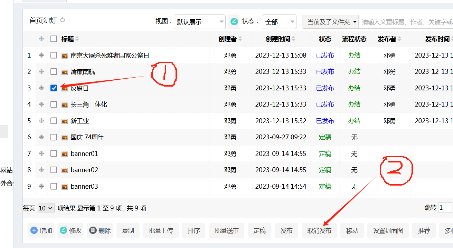Screen dimensions: 453x248
Task: Open the 视图 默认展示 dropdown
Action: (x=199, y=22)
